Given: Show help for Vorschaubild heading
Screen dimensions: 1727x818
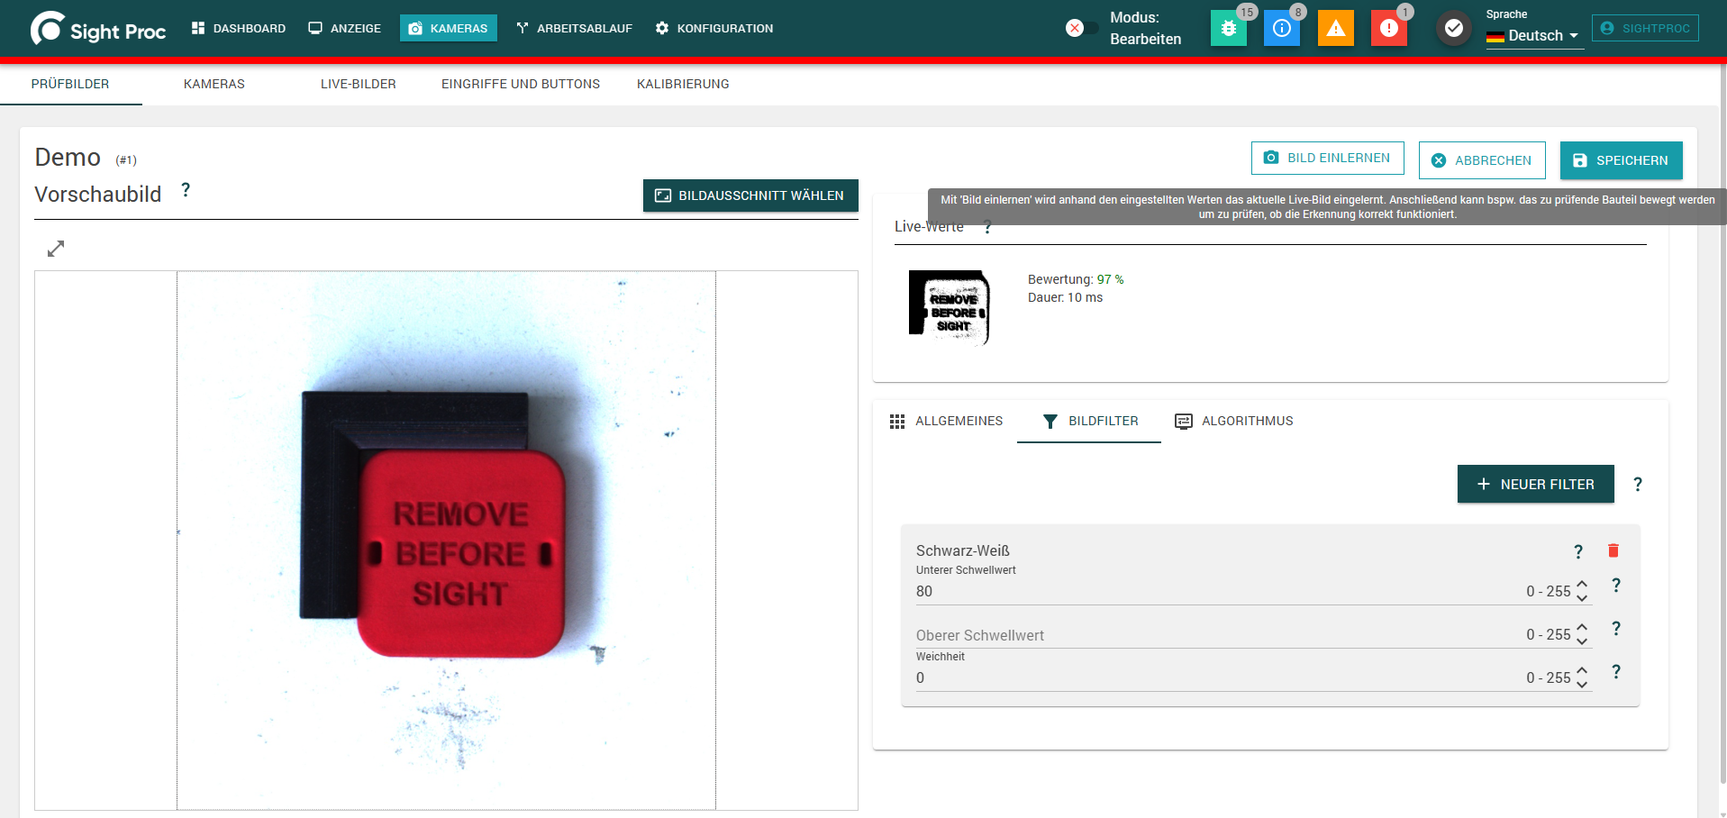Looking at the screenshot, I should pos(186,190).
